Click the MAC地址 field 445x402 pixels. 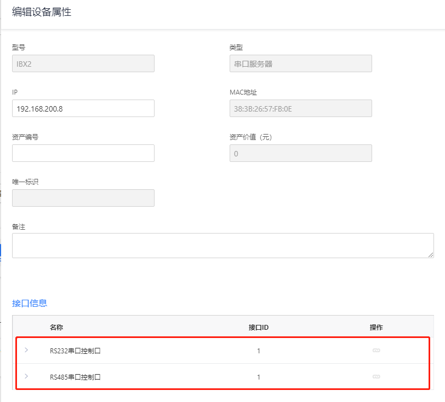(300, 108)
